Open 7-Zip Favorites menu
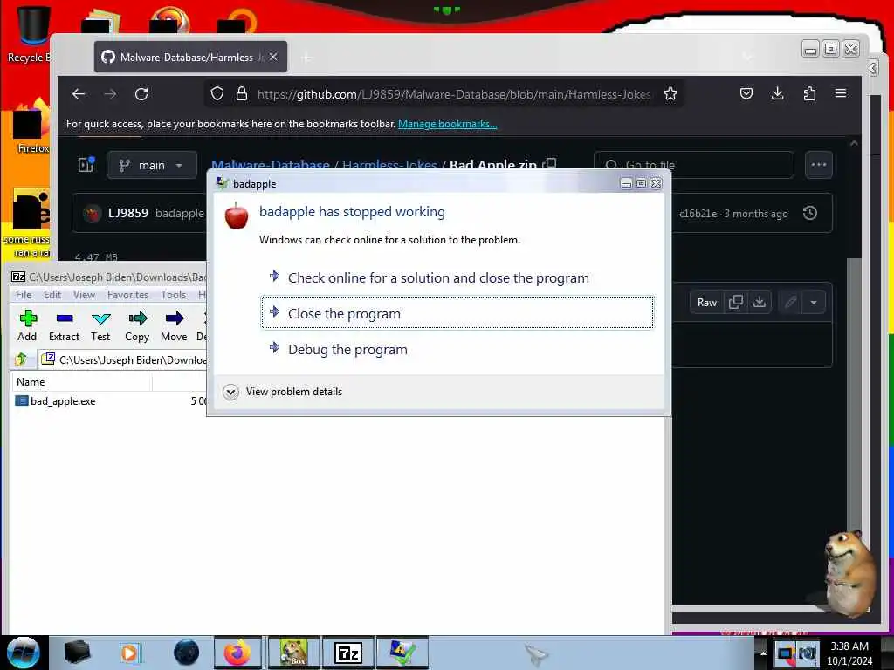Screen dimensions: 894x670 click(127, 295)
